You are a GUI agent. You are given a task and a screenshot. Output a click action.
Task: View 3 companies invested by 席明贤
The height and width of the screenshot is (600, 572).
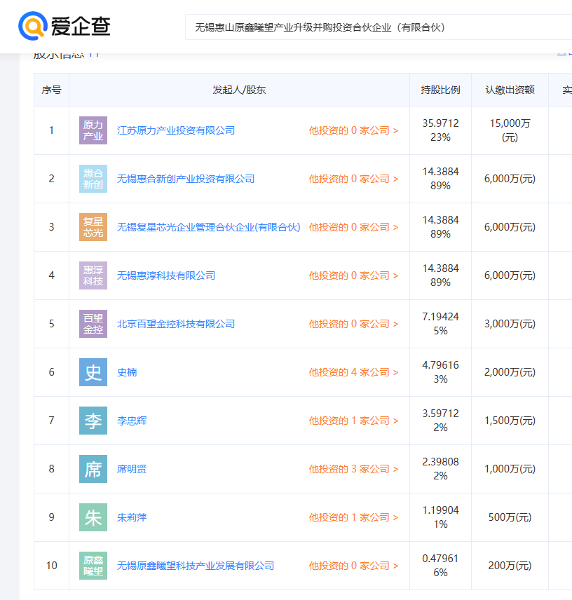point(353,469)
